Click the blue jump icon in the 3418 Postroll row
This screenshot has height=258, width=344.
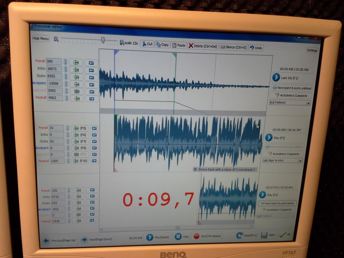point(92,220)
